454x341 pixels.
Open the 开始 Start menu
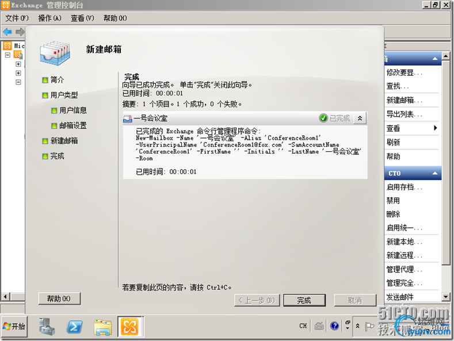pyautogui.click(x=14, y=327)
